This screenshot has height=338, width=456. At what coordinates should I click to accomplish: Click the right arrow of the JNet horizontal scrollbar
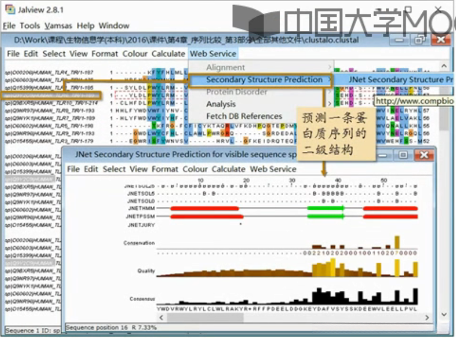[427, 317]
